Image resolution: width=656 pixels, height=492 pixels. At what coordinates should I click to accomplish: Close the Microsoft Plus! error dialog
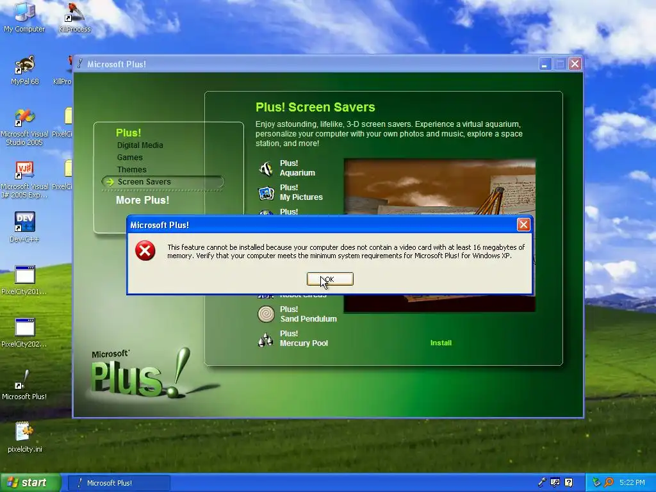[x=523, y=225]
